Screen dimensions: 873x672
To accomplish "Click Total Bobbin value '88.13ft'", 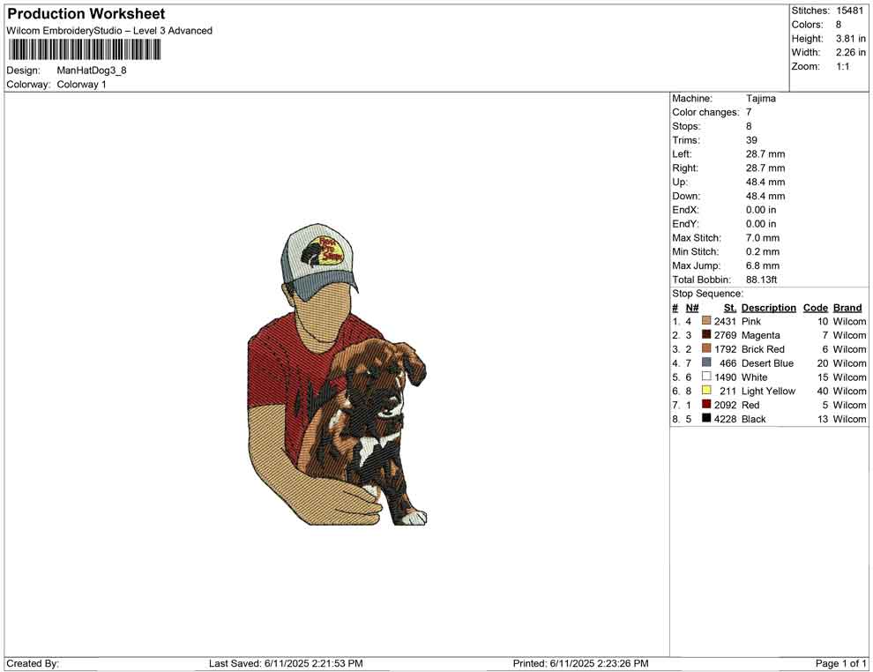I will tap(762, 280).
